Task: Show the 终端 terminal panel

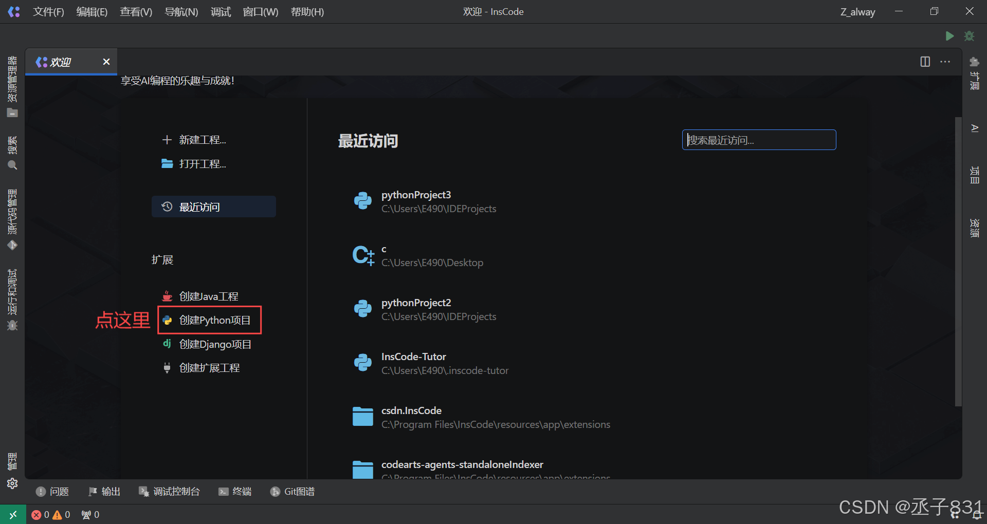Action: click(x=235, y=492)
